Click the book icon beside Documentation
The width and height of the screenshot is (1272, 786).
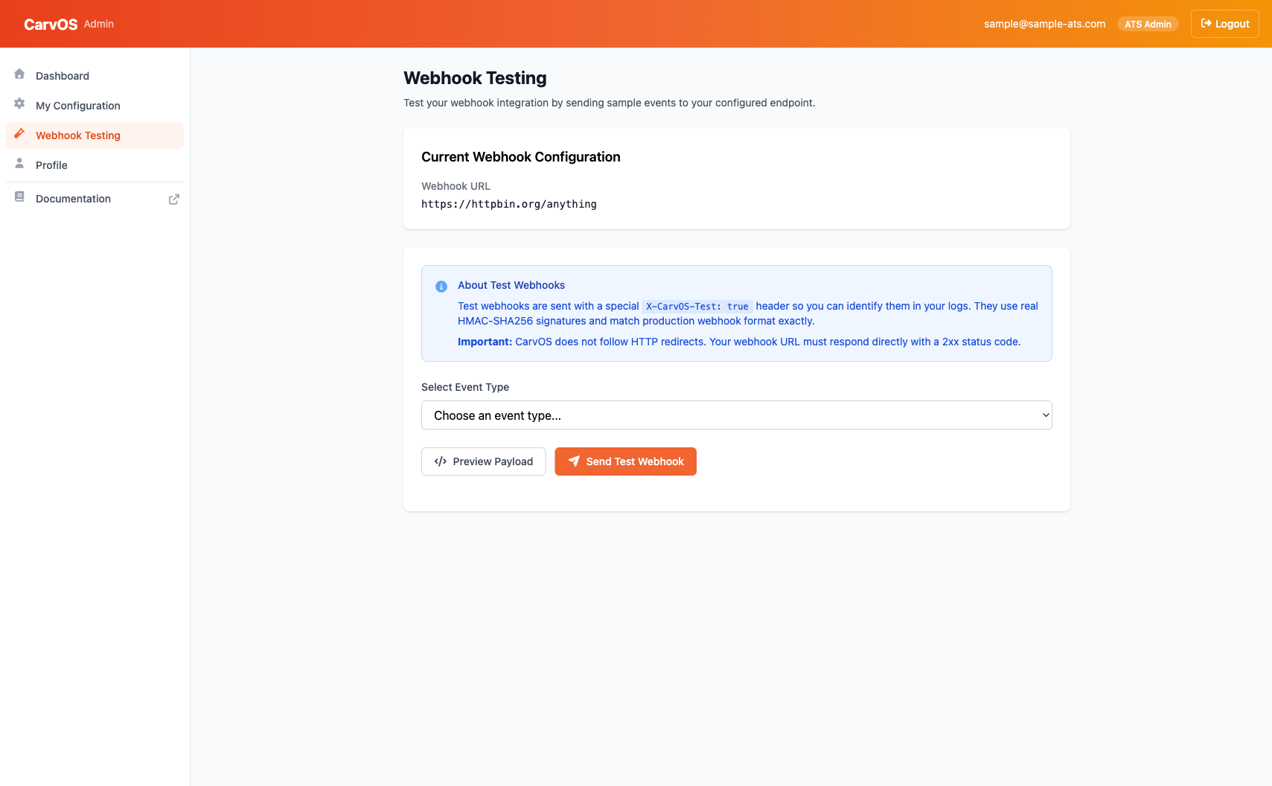[x=19, y=196]
